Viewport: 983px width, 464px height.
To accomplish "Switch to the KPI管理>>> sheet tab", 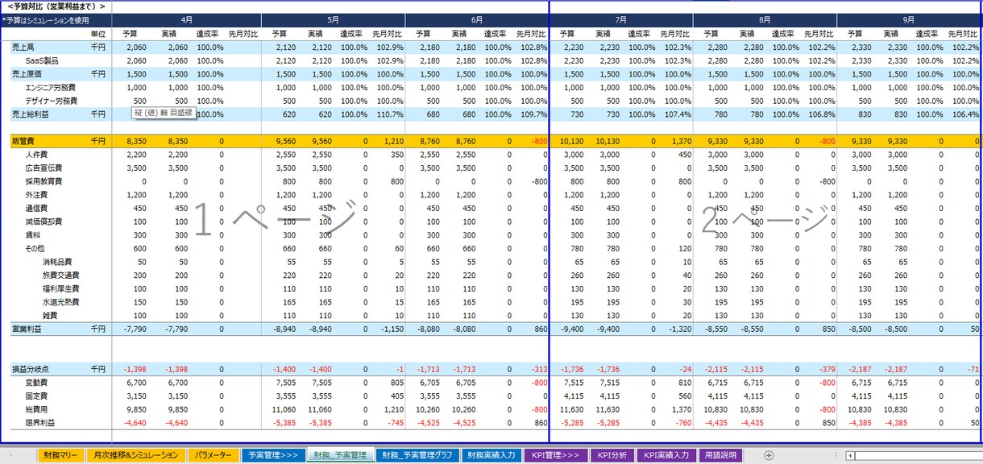I will [555, 455].
